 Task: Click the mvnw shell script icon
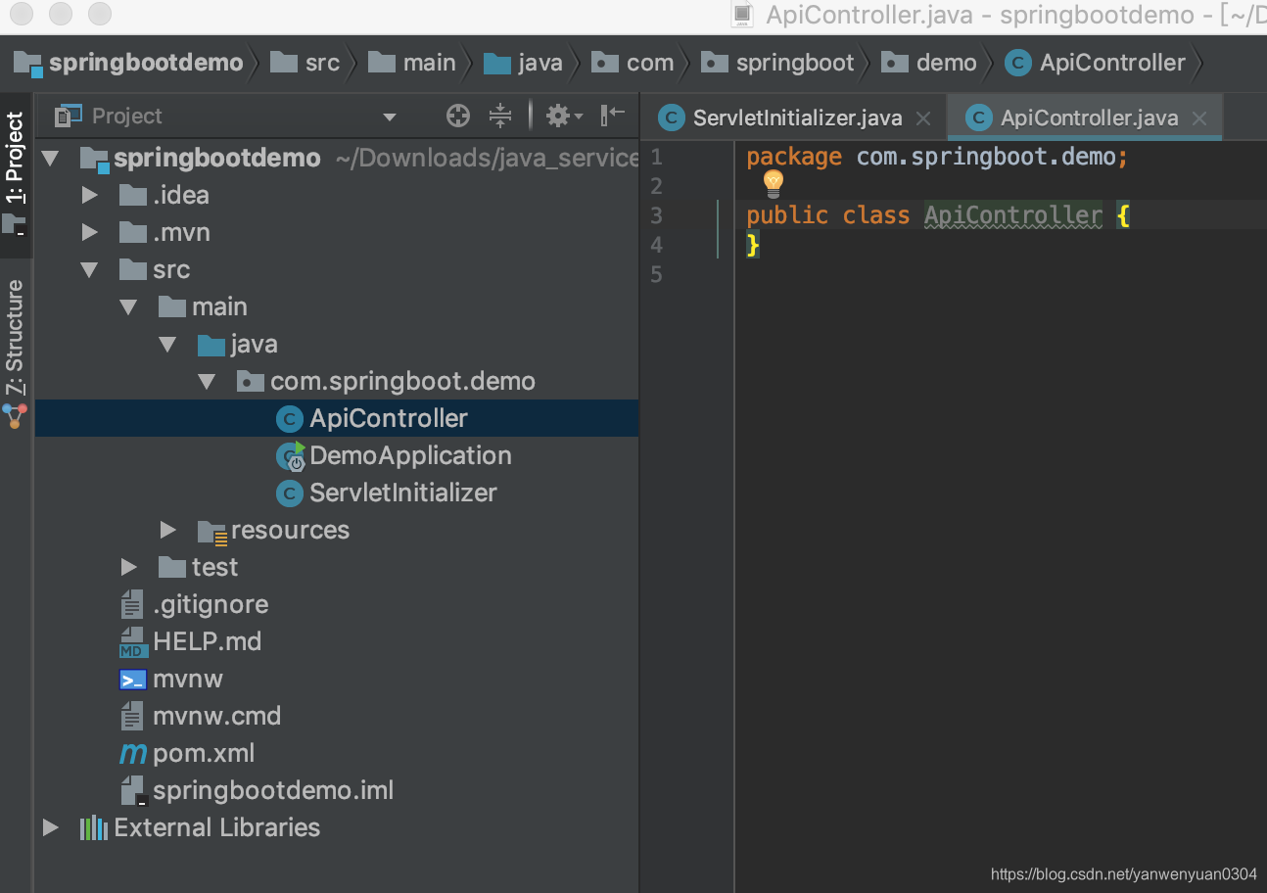[132, 680]
